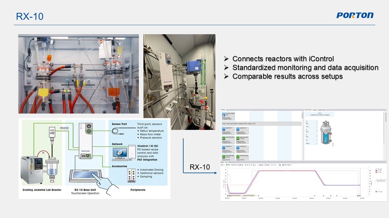Viewport: 389px width, 218px height.
Task: Expand the pH dropdown in Equipment Setup
Action: click(317, 140)
